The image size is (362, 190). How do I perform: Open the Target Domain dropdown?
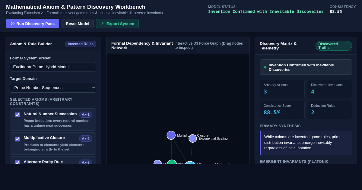point(53,87)
